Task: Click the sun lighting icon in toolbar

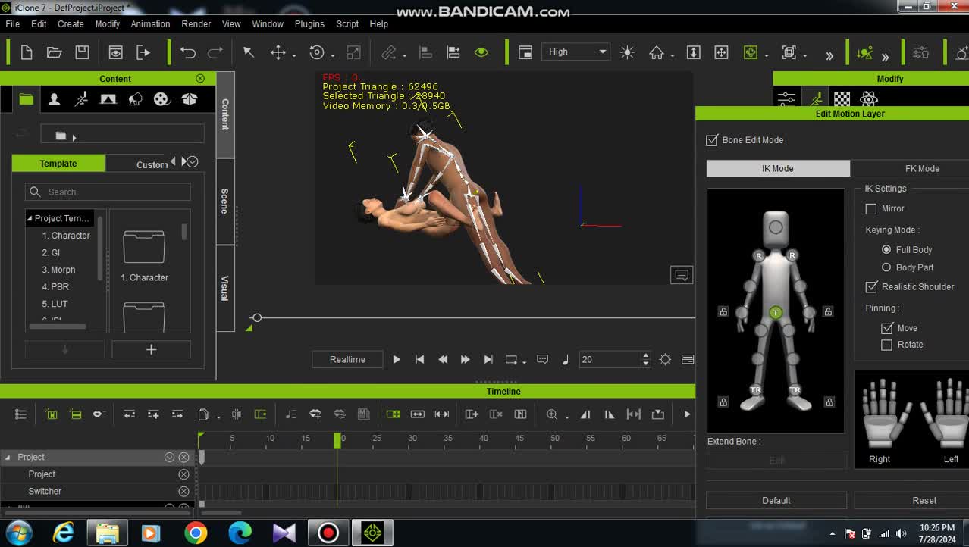Action: [x=627, y=52]
